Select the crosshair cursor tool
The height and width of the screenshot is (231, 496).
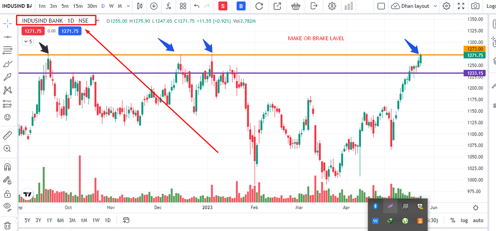point(7,23)
